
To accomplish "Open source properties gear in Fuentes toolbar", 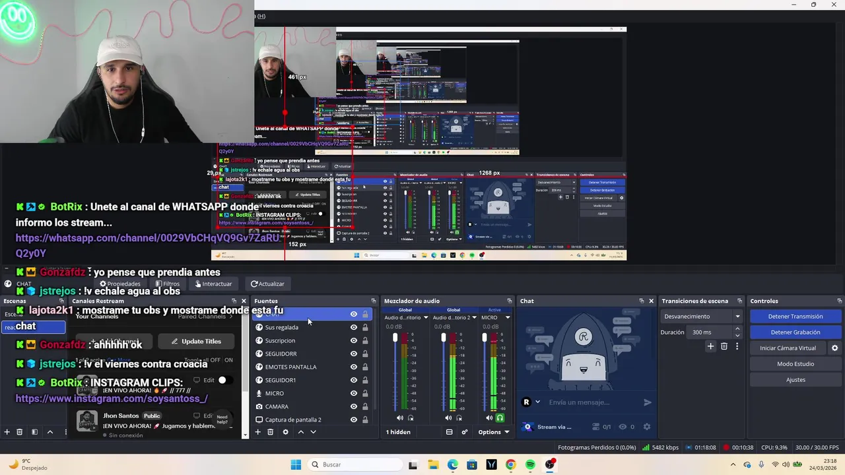I will point(285,432).
